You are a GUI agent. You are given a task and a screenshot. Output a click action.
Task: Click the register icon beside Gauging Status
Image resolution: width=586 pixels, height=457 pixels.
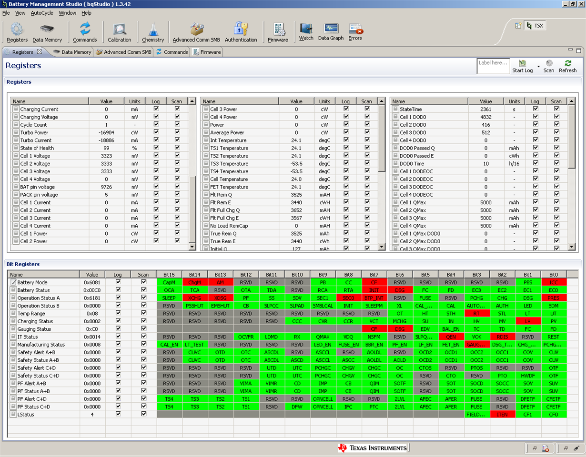click(13, 329)
